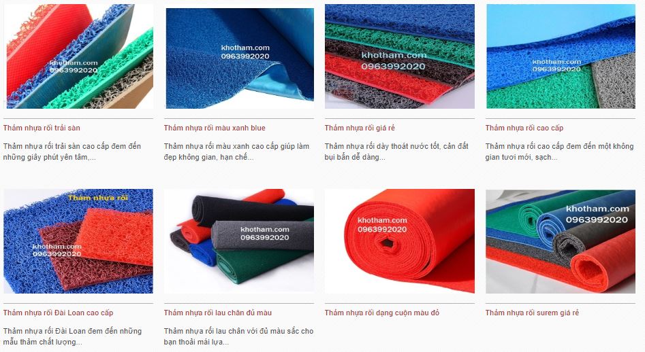Click the Thảm nhựa rối giá rẻ image
Viewport: 645px width, 352px height.
(399, 56)
